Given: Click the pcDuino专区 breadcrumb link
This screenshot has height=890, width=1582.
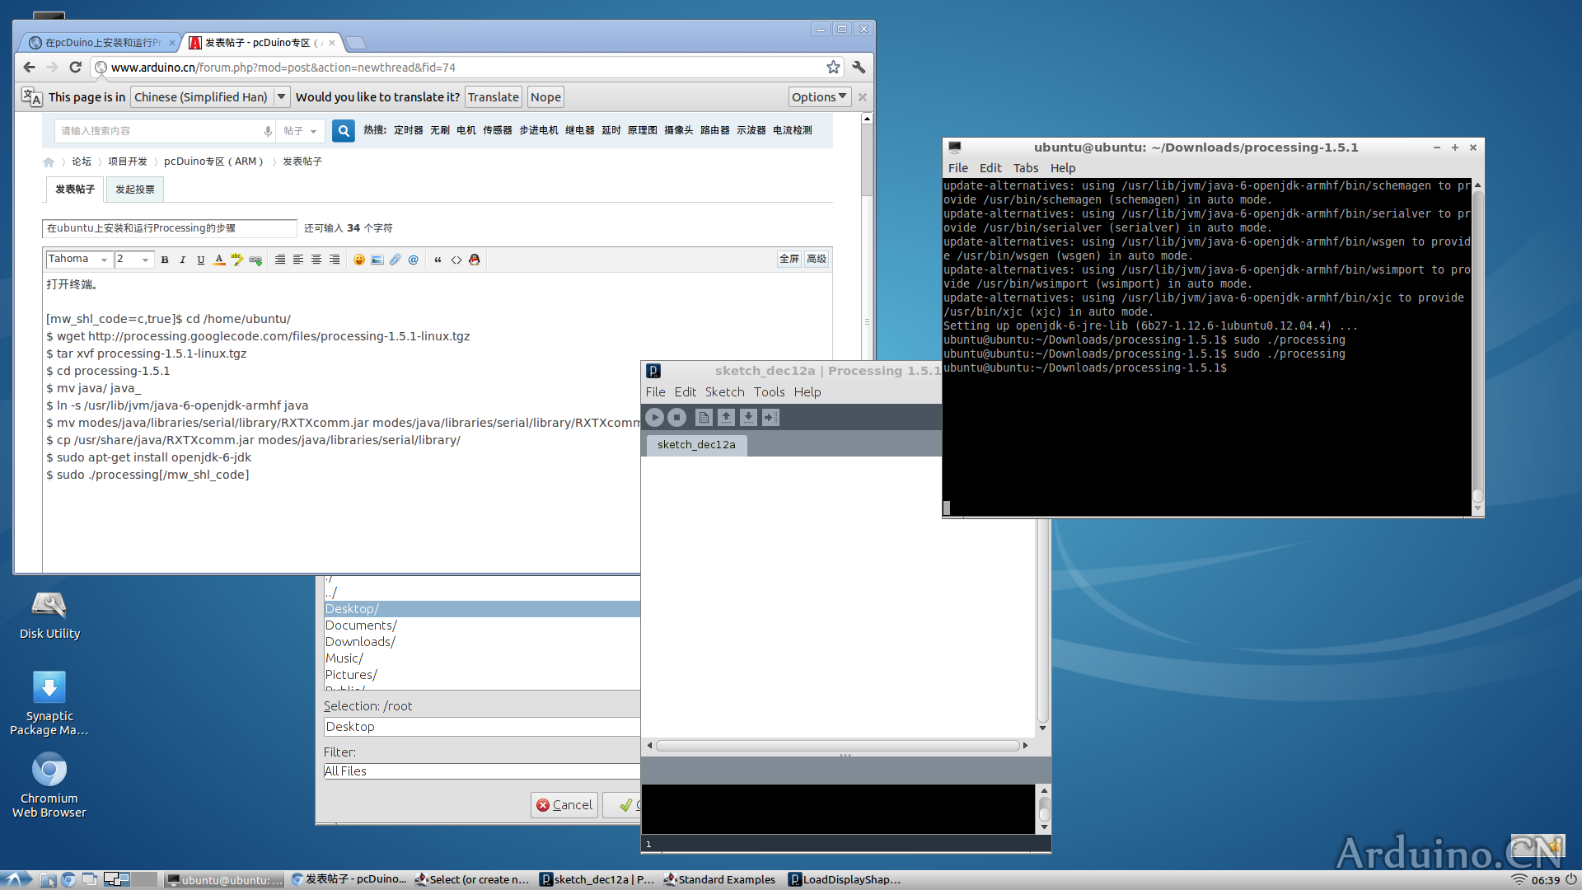Looking at the screenshot, I should 213,162.
